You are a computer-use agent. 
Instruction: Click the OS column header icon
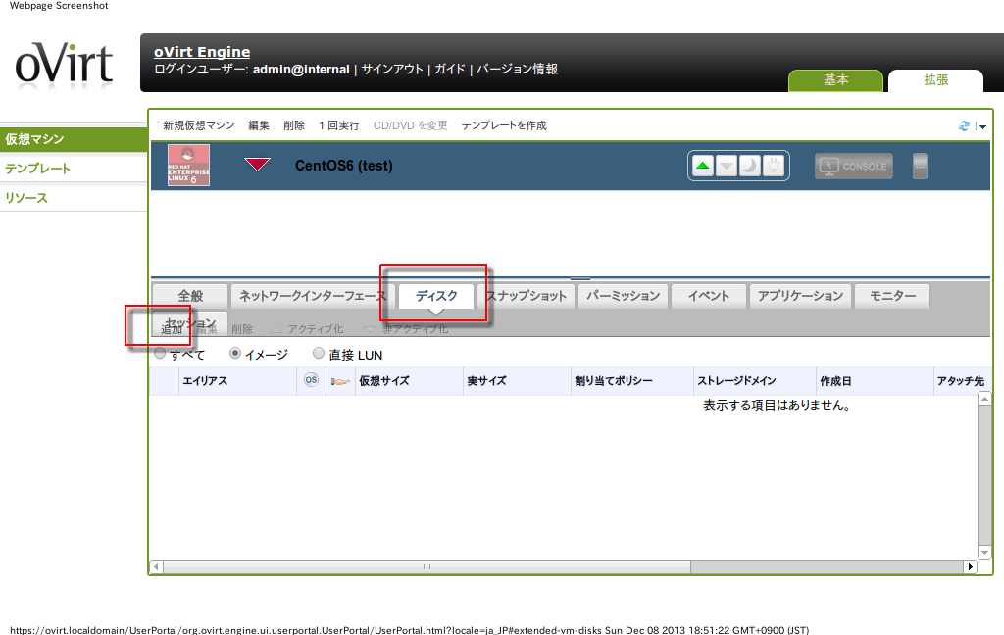pos(312,380)
